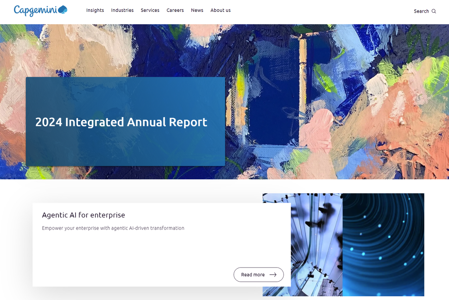449x300 pixels.
Task: Select the agentic AI-driven transformation tagline text
Action: [113, 228]
